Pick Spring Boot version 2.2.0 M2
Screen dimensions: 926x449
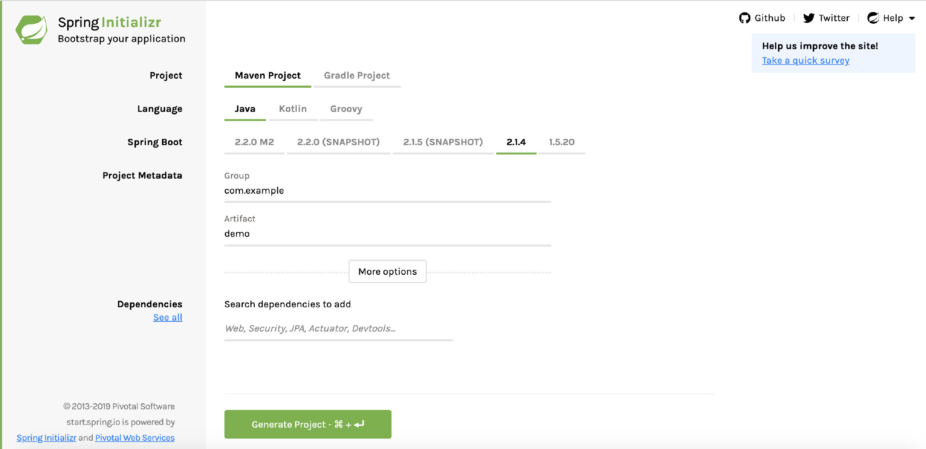pos(254,142)
